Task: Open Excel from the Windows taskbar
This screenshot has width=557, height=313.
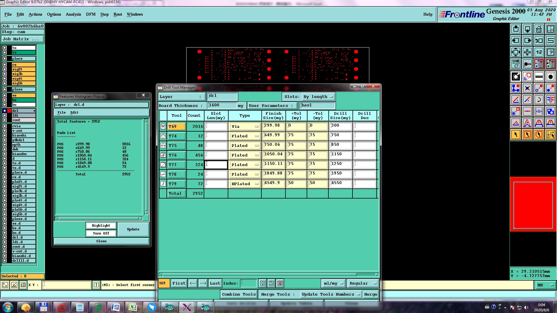Action: pos(133,307)
